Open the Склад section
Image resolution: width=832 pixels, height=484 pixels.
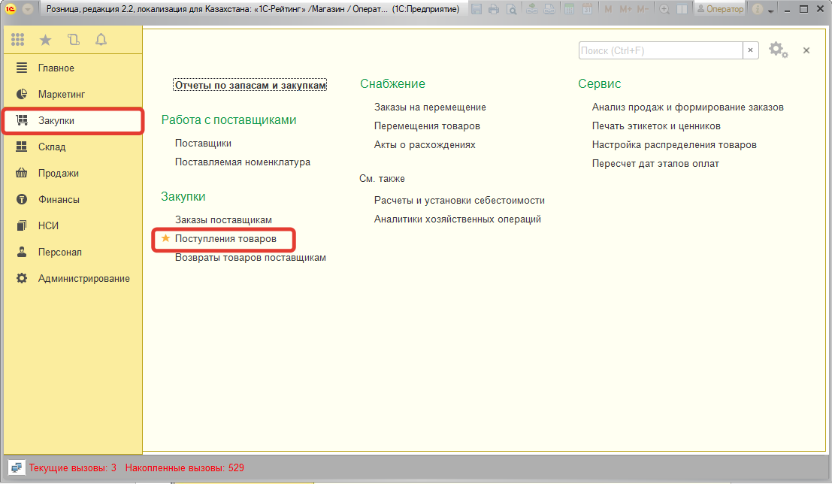[x=52, y=147]
